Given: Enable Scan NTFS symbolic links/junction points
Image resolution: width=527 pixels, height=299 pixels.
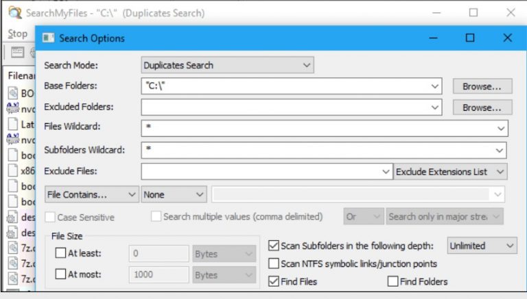Looking at the screenshot, I should (x=274, y=263).
